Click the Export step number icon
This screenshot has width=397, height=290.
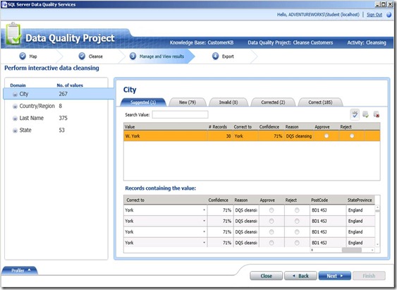pos(216,56)
